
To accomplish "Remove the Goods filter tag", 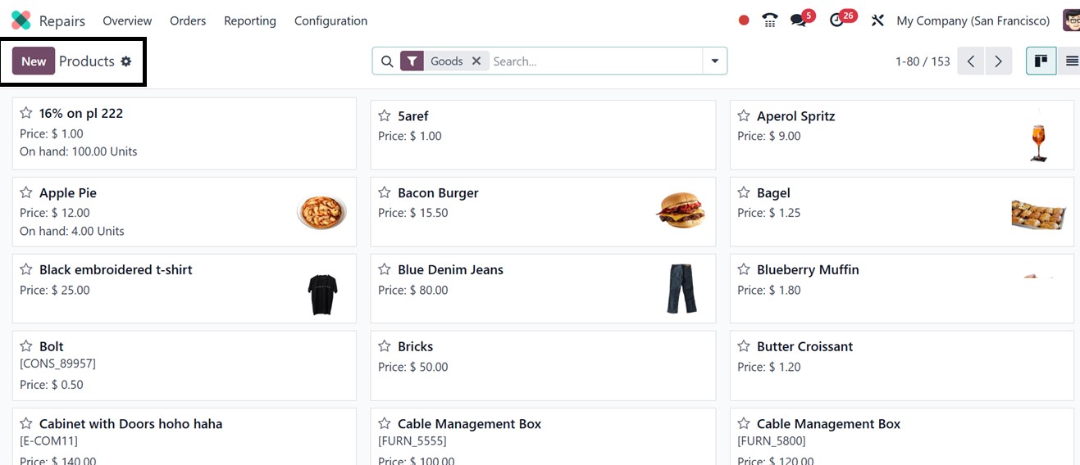I will 476,61.
